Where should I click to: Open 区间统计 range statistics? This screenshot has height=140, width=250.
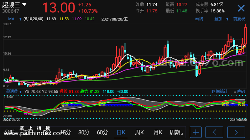220,91
